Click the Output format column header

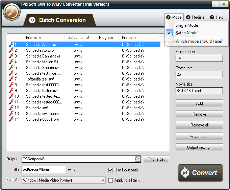(x=78, y=38)
